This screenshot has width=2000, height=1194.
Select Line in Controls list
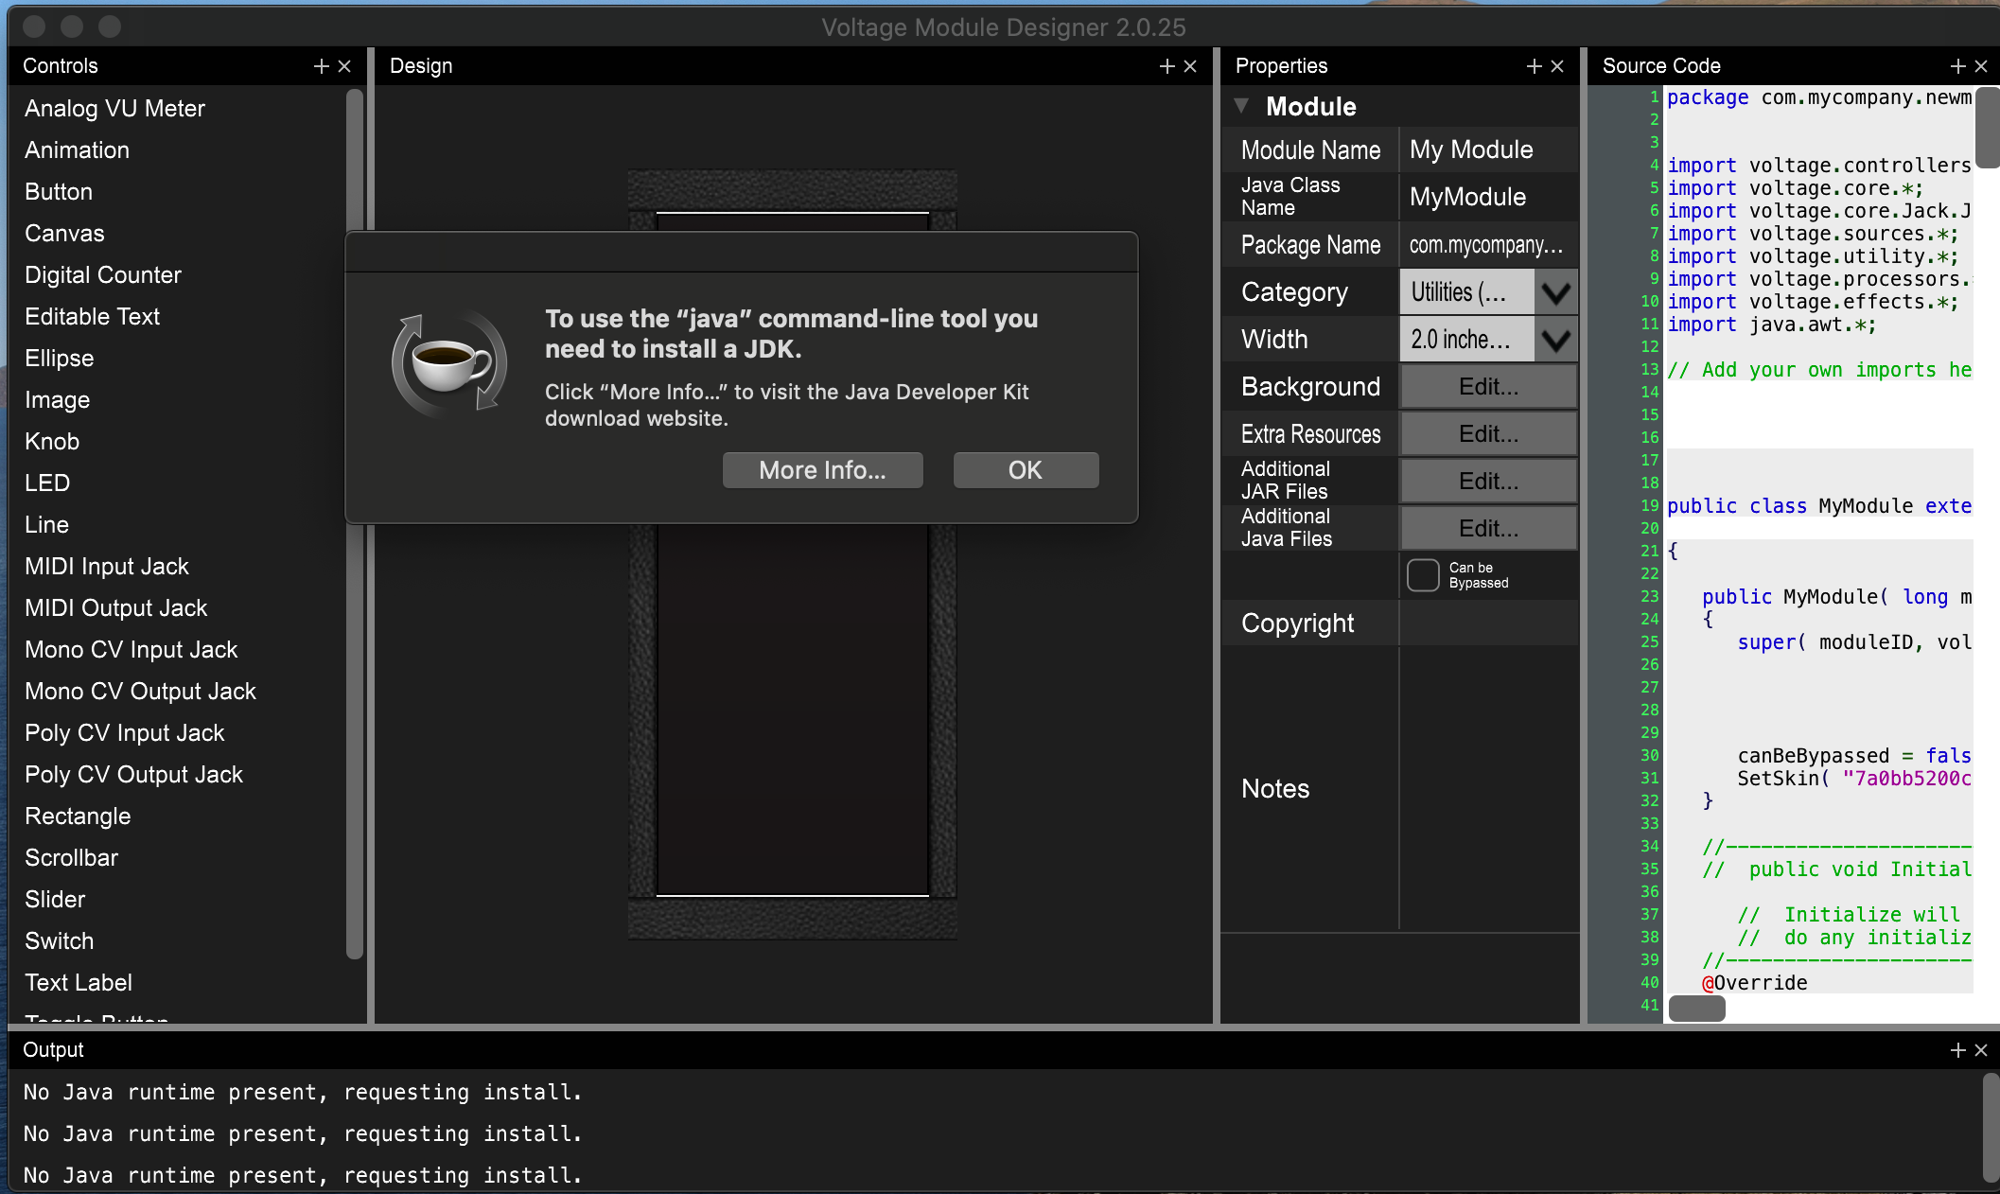[46, 525]
